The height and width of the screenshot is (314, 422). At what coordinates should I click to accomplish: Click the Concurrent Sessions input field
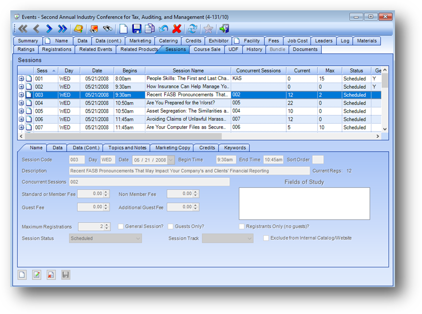(149, 182)
